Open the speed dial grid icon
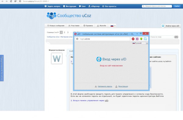Image resolution: width=183 pixels, height=120 pixels. coord(16,1)
